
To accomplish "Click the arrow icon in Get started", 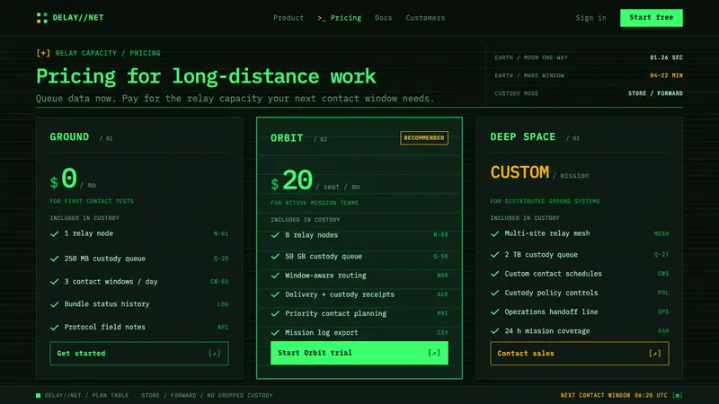I will (x=215, y=353).
